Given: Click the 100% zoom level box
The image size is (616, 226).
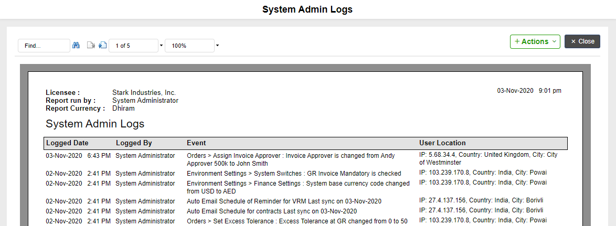Looking at the screenshot, I should coord(189,46).
